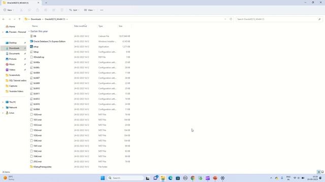
Task: Open Google Chrome from the taskbar
Action: coord(193,178)
